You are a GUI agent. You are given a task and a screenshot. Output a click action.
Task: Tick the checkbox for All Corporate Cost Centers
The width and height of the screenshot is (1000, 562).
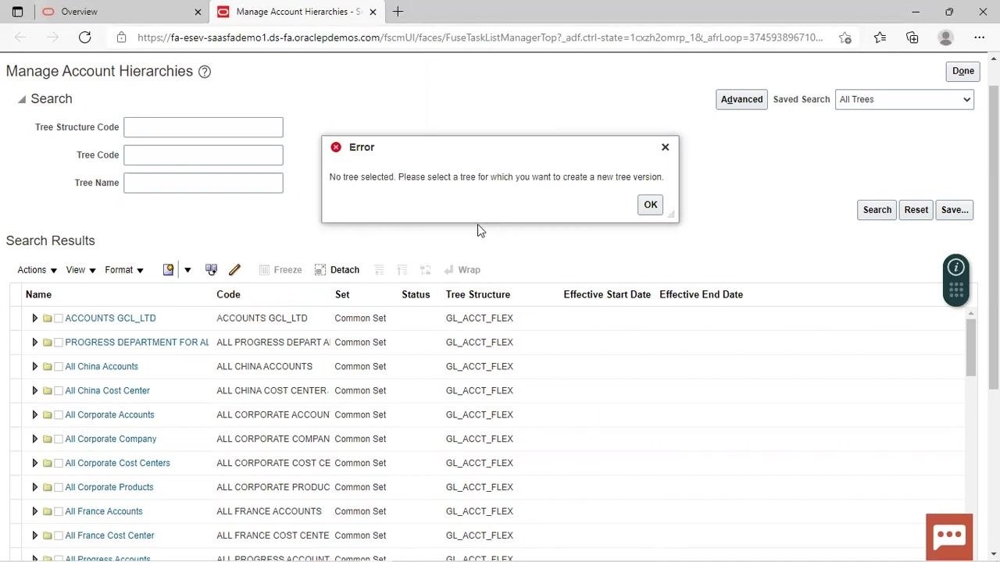pos(59,464)
